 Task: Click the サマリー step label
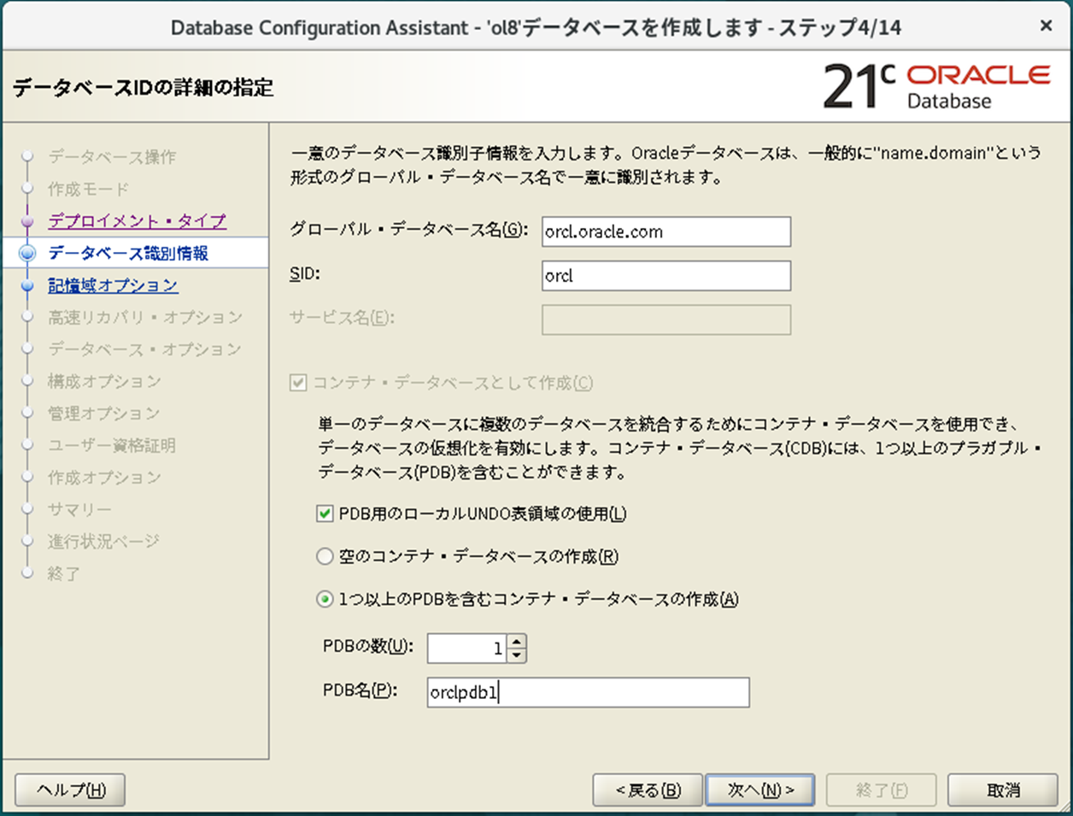(80, 509)
